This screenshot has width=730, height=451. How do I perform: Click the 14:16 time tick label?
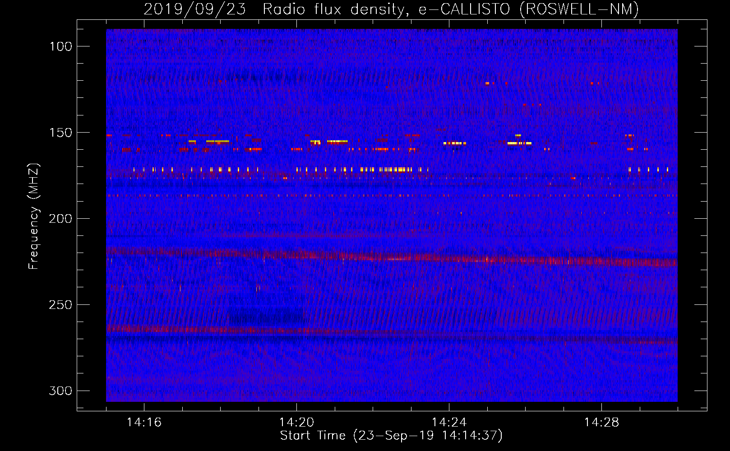tap(144, 423)
